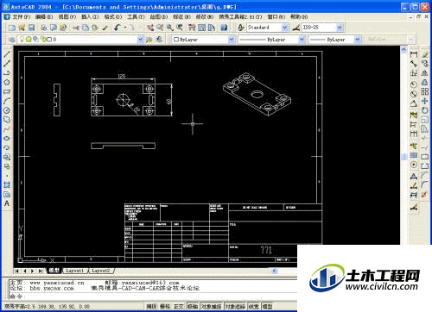
Task: Select the Ellipse draw tool
Action: (7, 138)
